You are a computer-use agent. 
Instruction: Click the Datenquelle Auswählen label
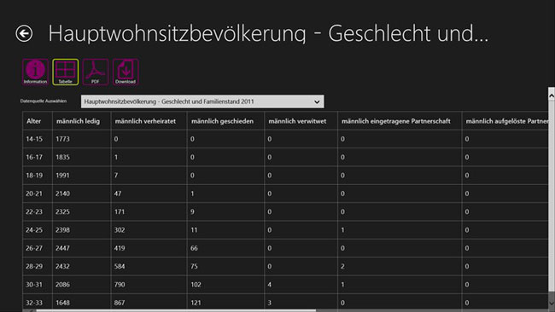click(x=44, y=101)
